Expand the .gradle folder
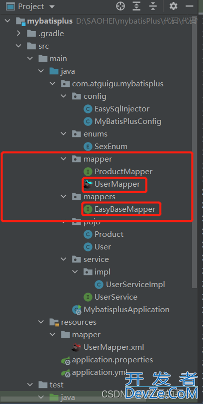 (18, 34)
